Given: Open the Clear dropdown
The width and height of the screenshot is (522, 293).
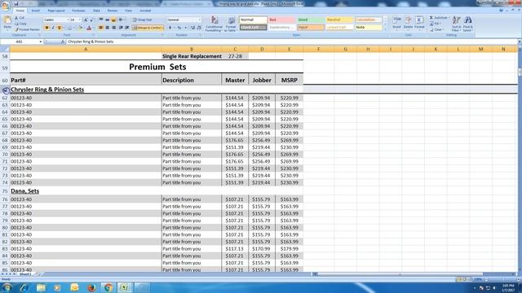Looking at the screenshot, I should pos(436,29).
